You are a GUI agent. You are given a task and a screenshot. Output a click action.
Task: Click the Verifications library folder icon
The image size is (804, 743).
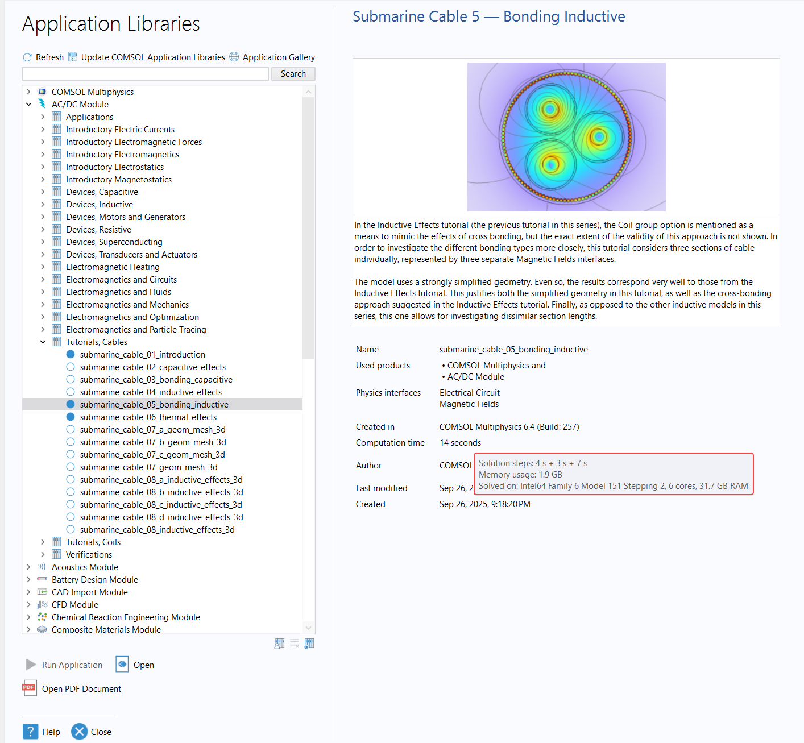pos(56,554)
